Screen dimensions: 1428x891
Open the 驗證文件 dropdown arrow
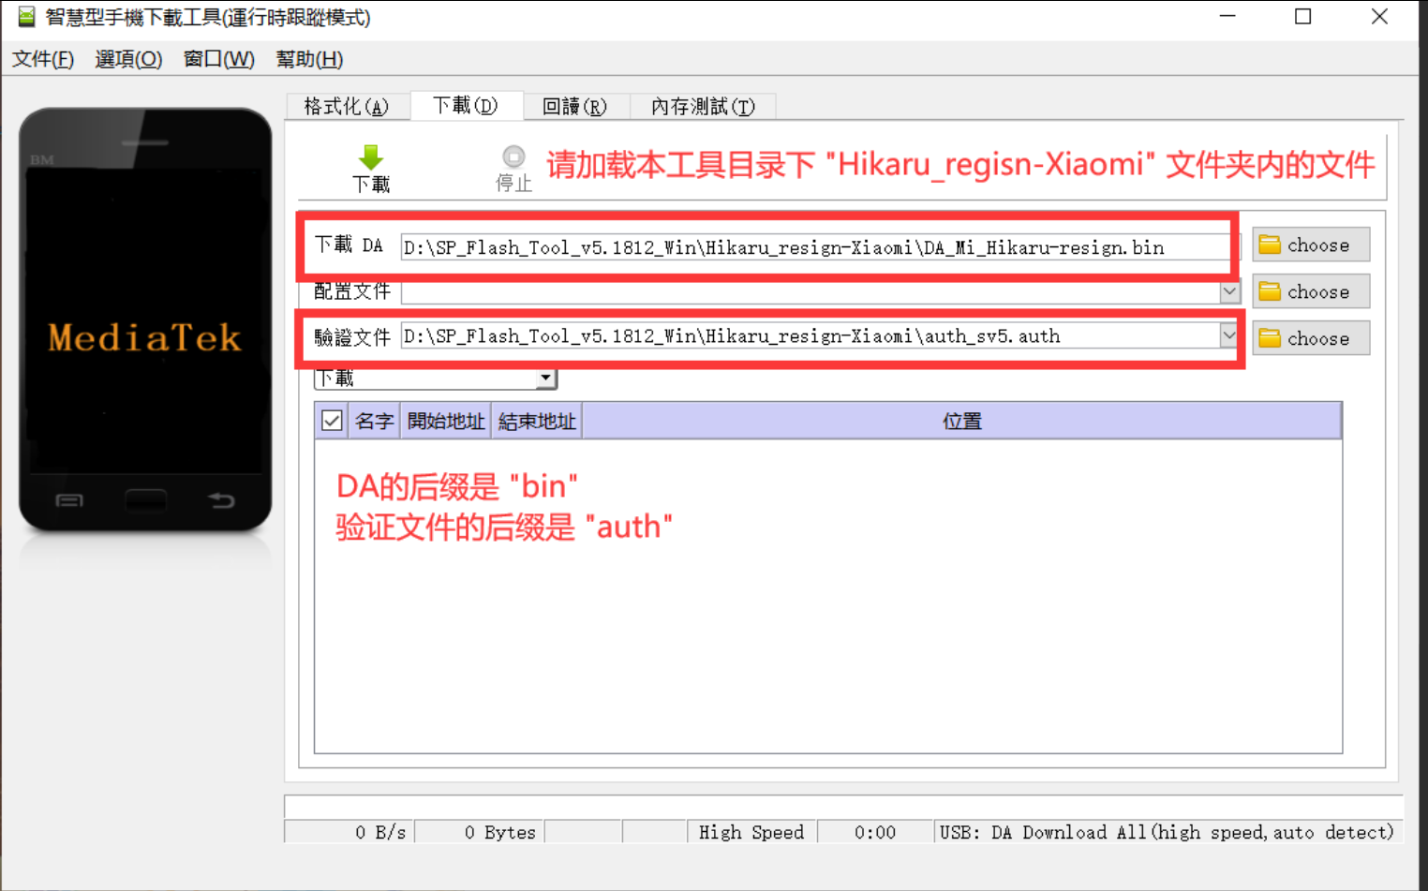1228,334
